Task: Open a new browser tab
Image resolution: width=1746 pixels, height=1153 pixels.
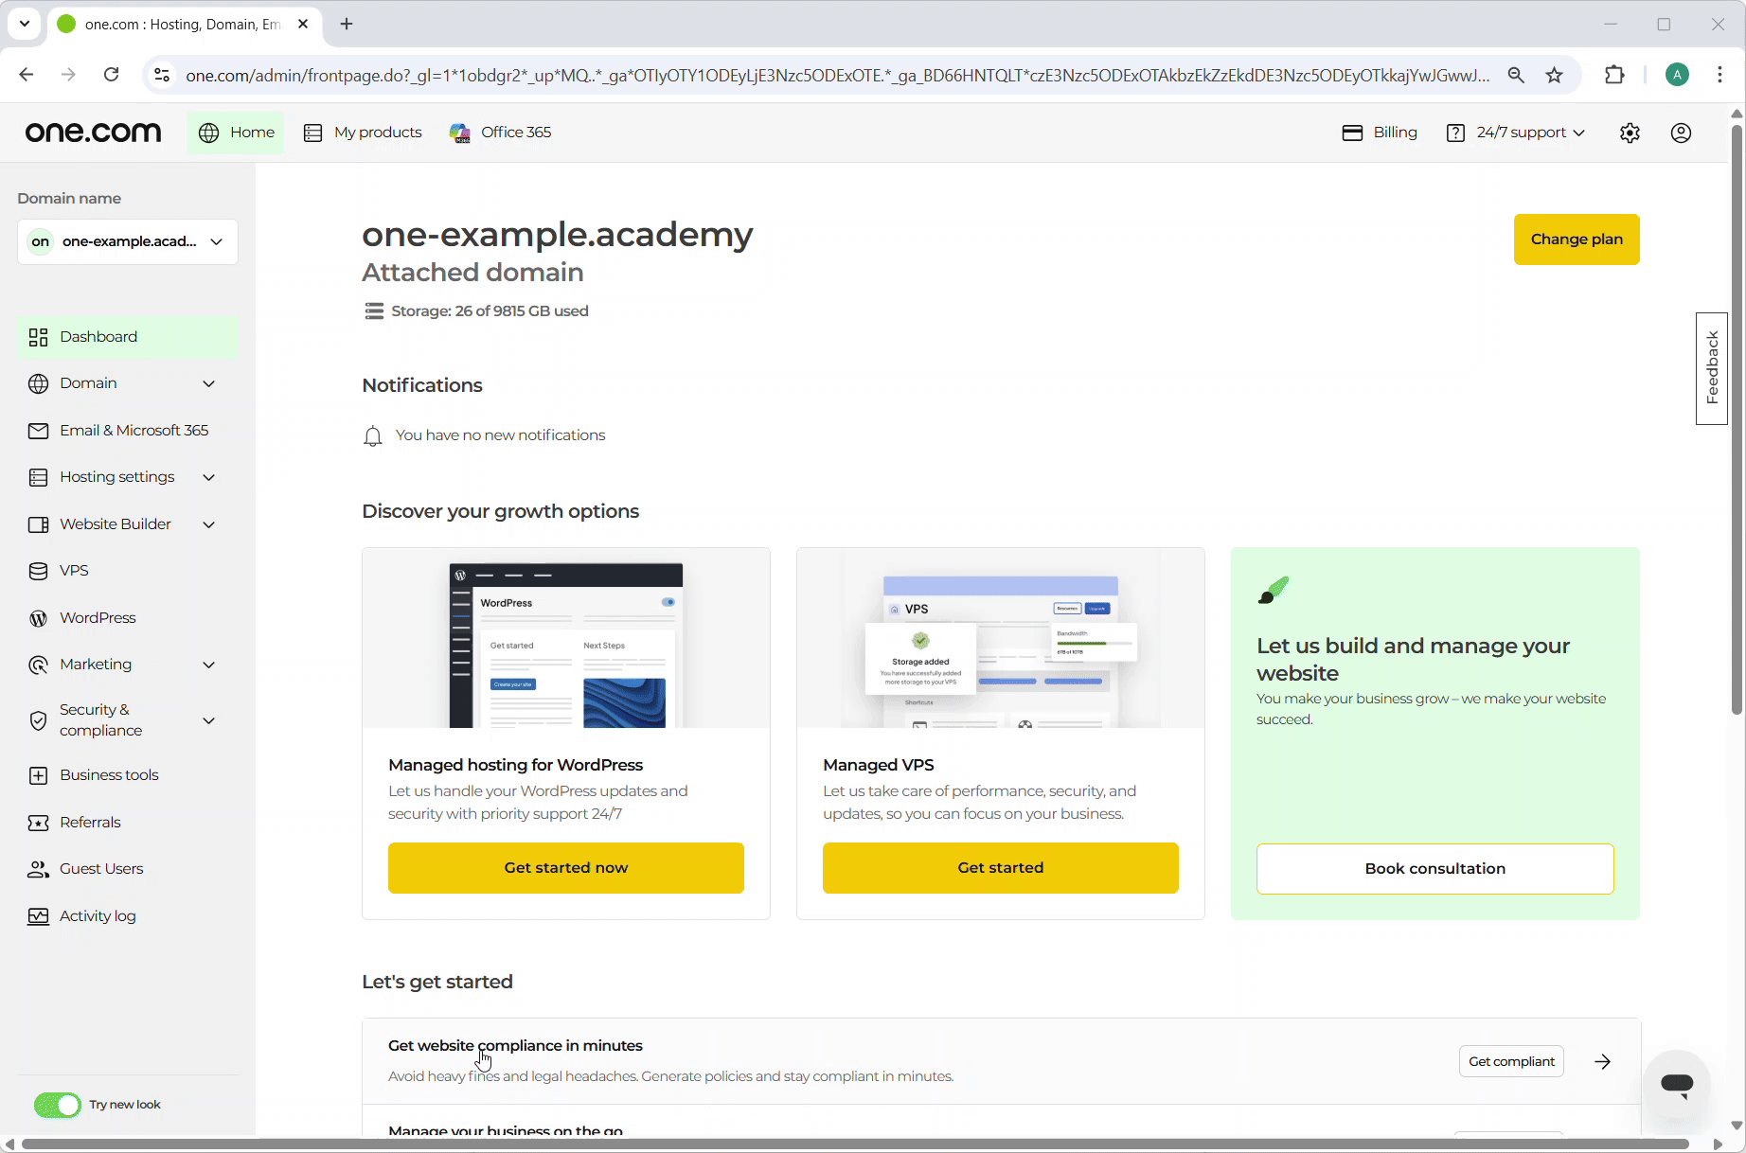Action: pos(347,24)
